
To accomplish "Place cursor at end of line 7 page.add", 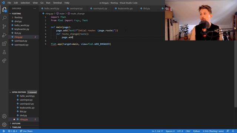I will click(x=73, y=37).
